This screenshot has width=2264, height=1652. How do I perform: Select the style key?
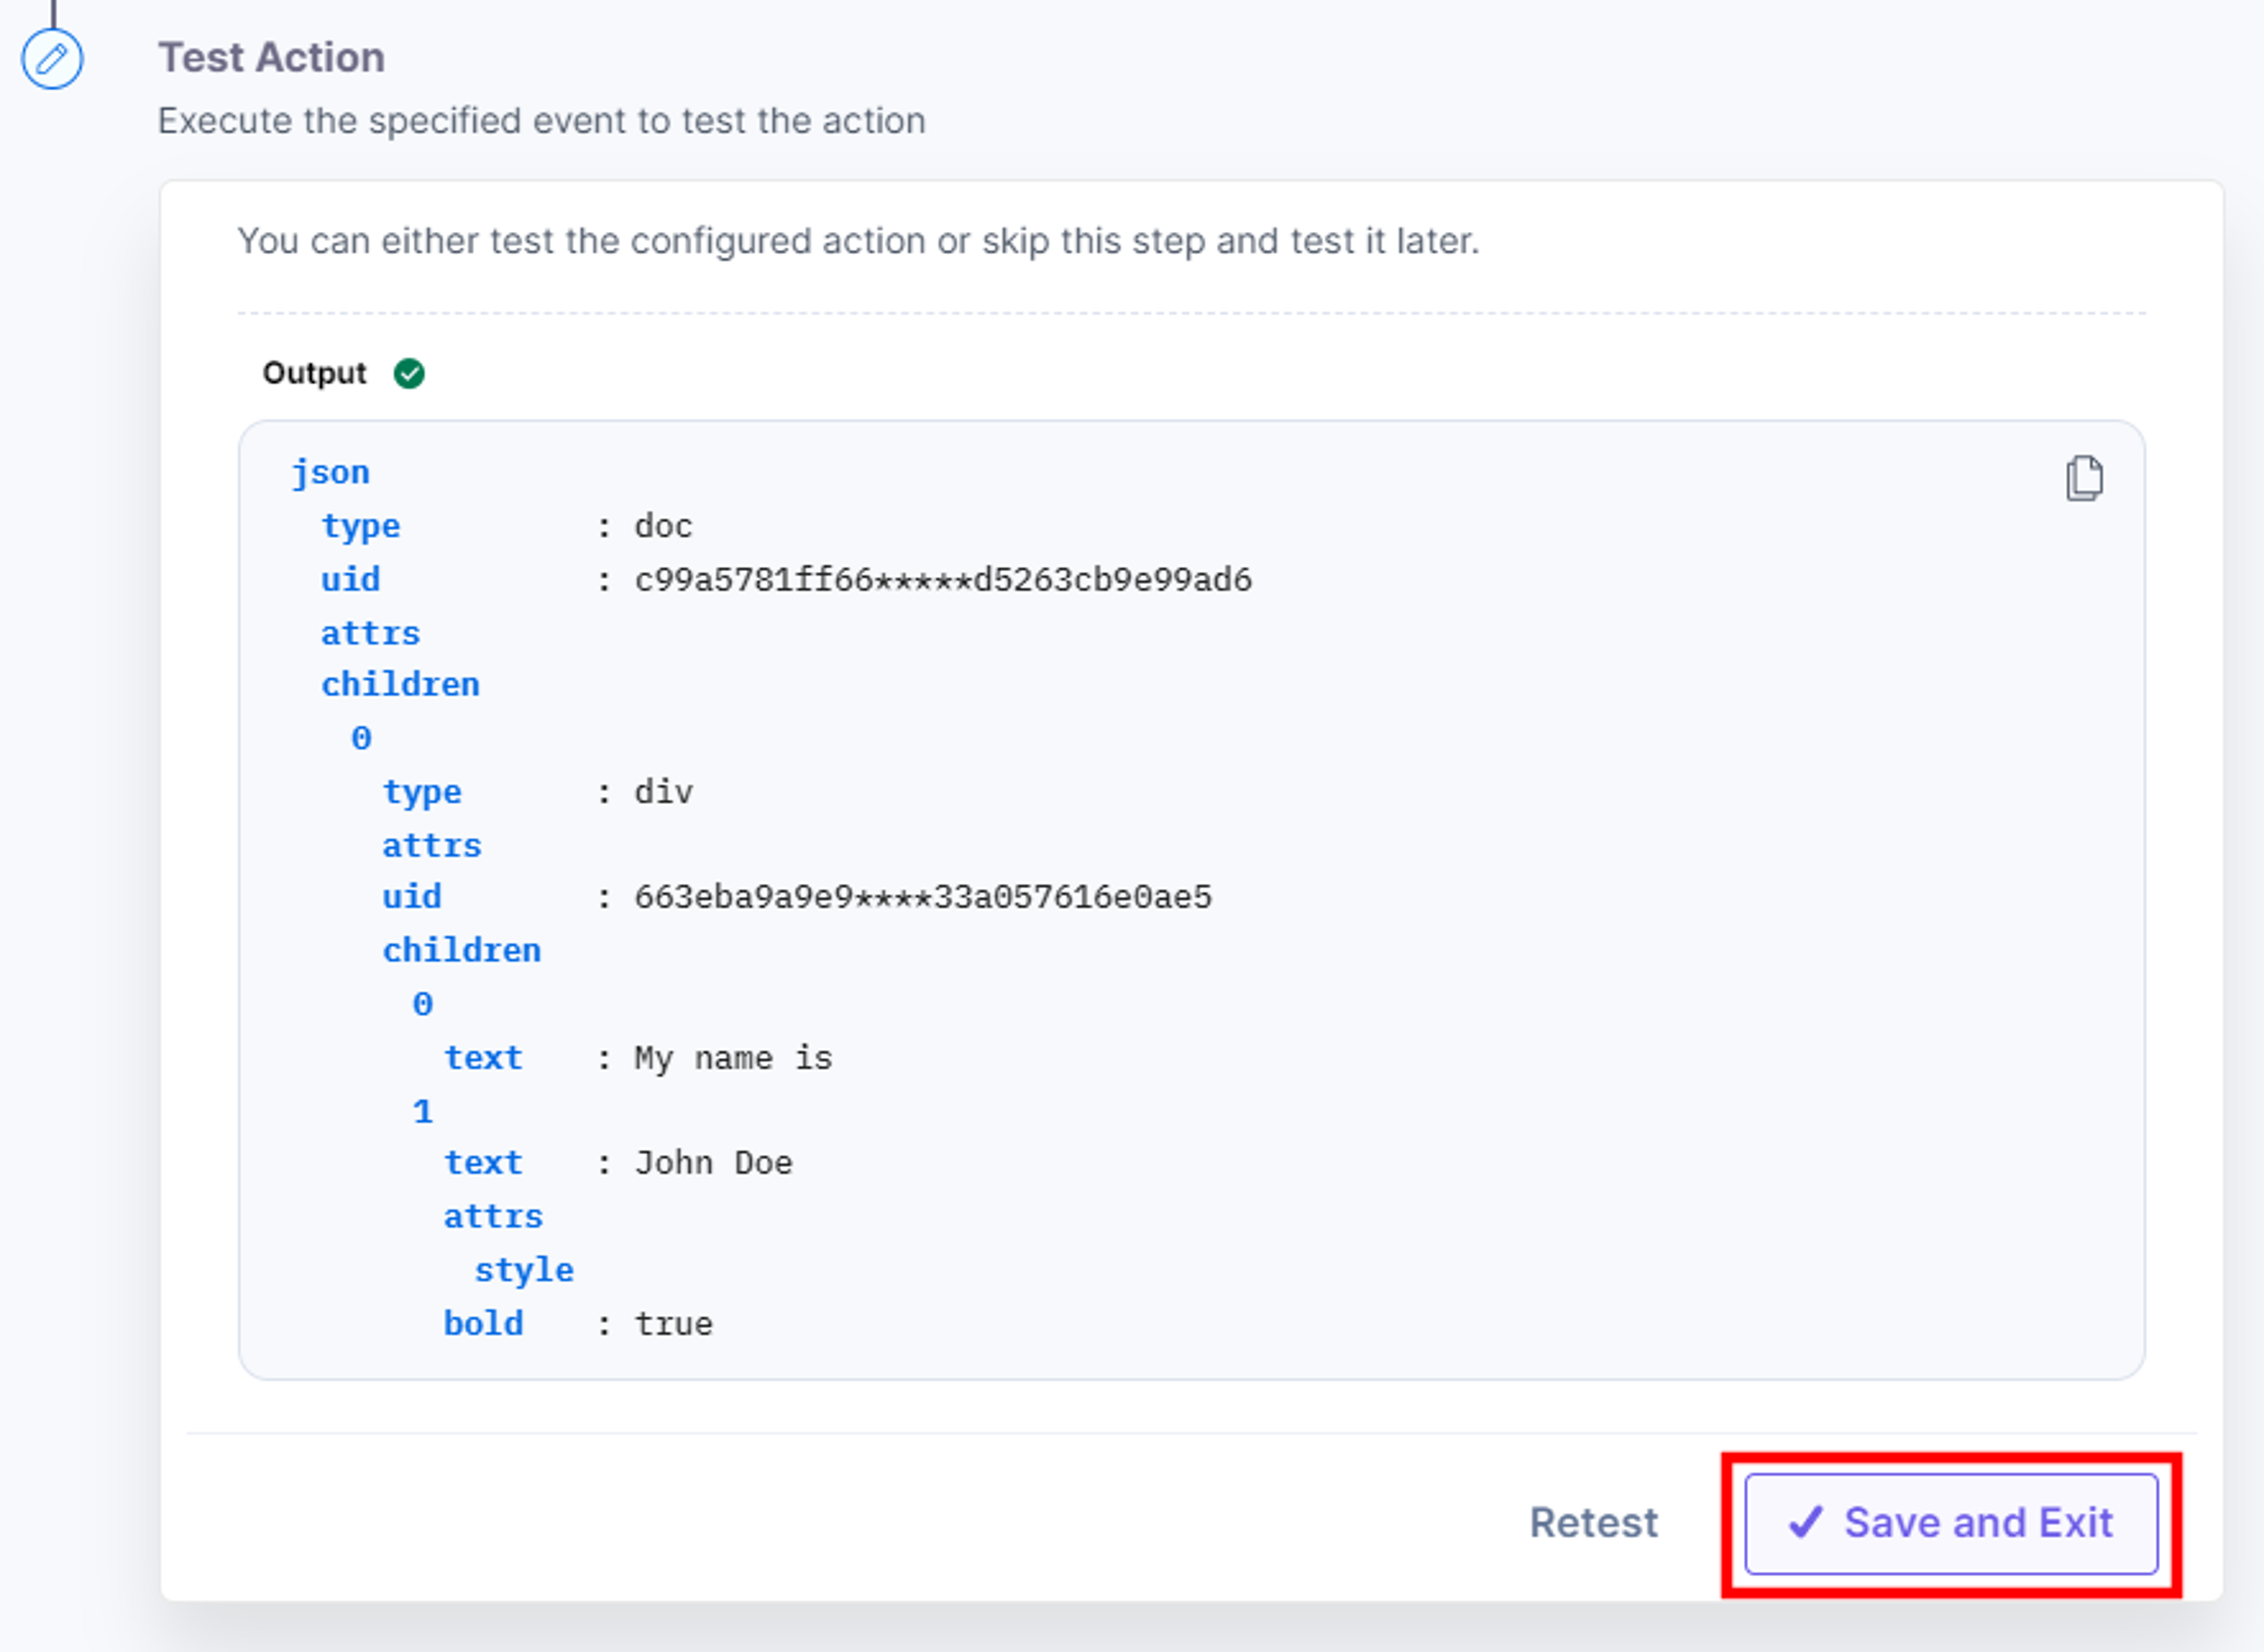point(524,1270)
